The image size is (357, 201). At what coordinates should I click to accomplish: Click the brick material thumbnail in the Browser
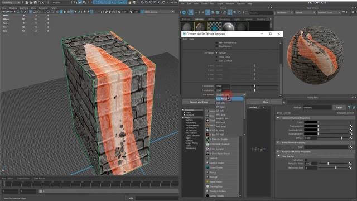(201, 27)
